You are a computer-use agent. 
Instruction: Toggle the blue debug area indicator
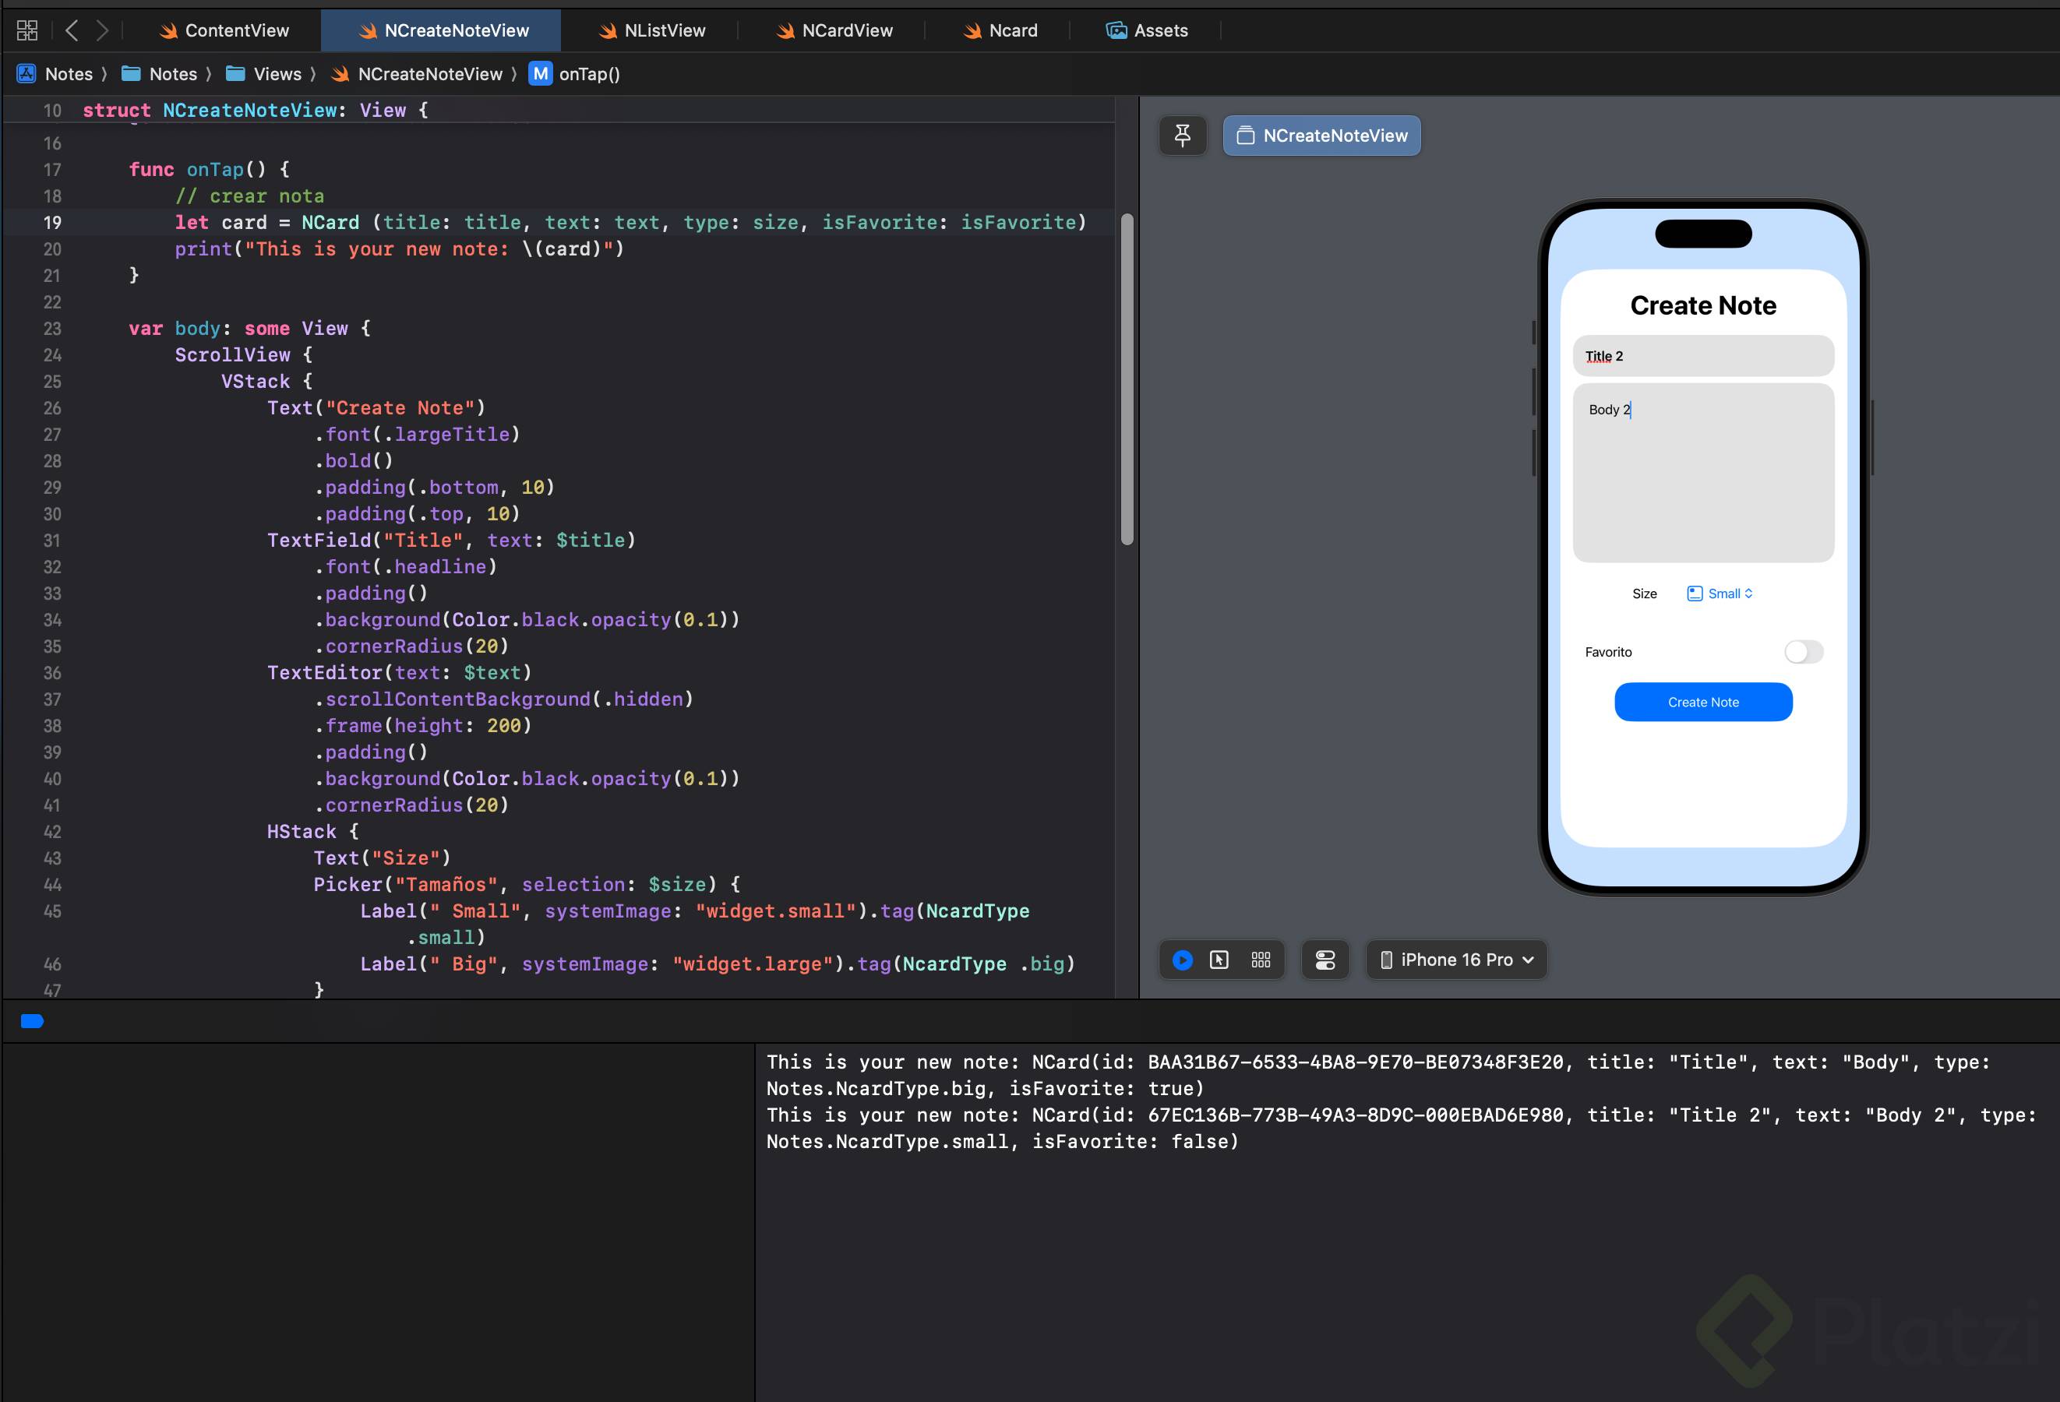pyautogui.click(x=32, y=1021)
